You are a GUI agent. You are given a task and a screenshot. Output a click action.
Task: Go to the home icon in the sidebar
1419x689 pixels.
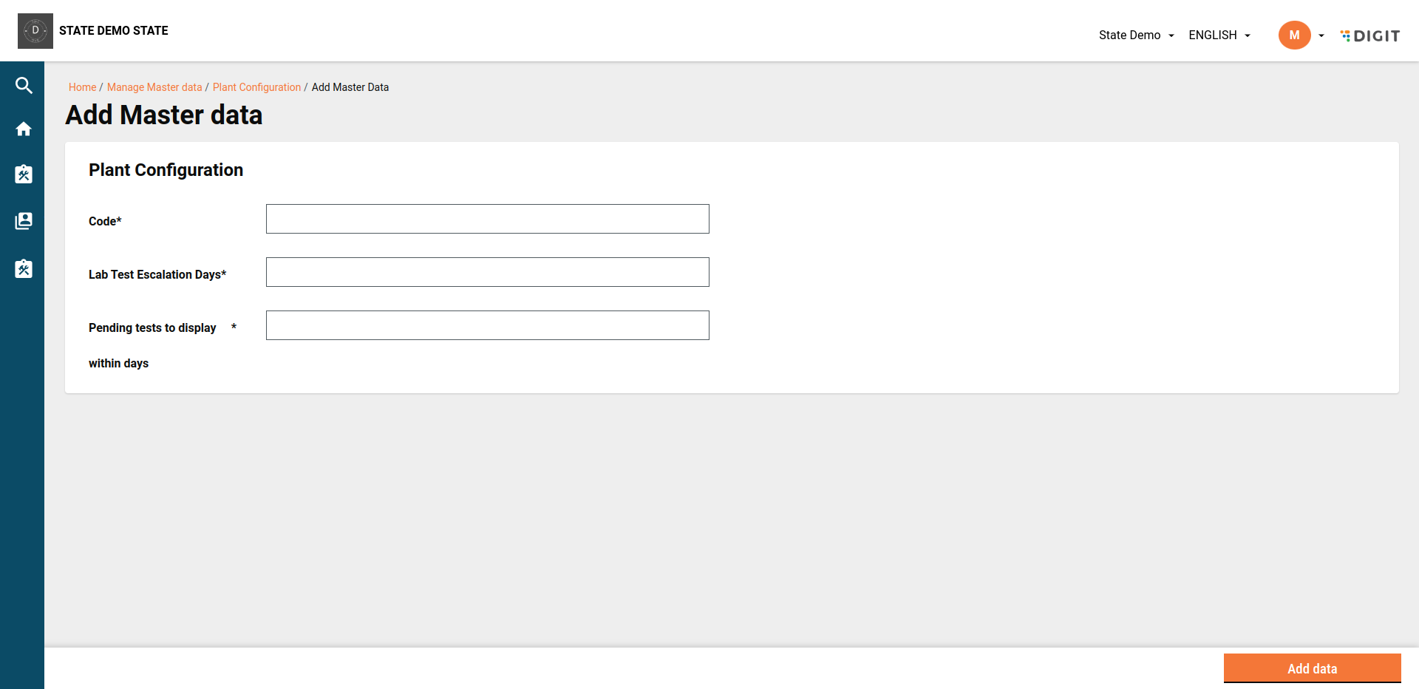pyautogui.click(x=24, y=129)
